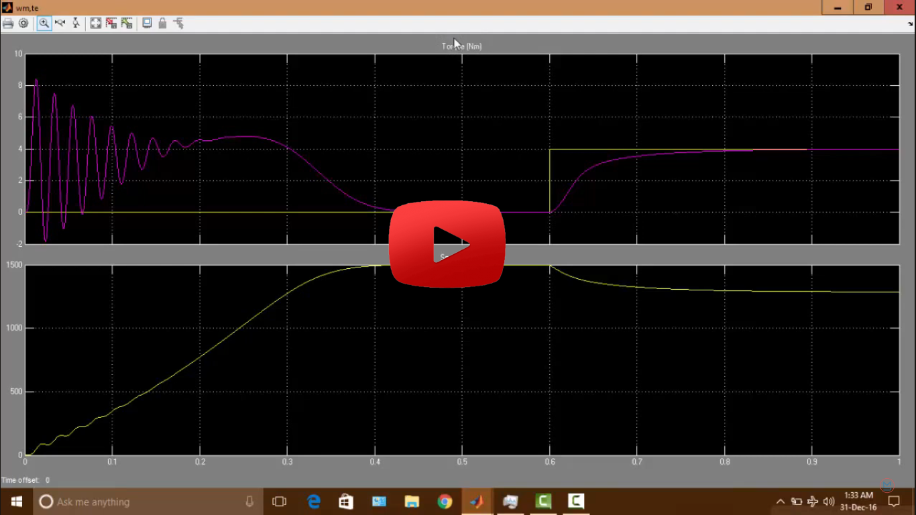Show hidden system tray icons
The width and height of the screenshot is (916, 515).
781,502
